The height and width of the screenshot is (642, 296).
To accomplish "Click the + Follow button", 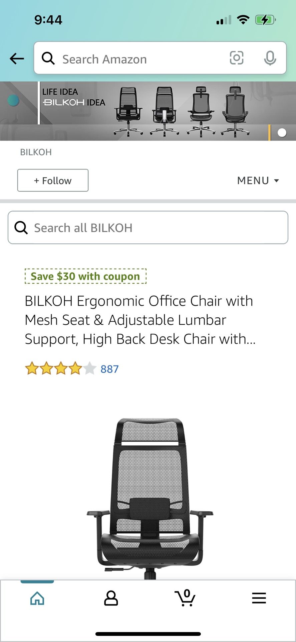I will (x=53, y=181).
